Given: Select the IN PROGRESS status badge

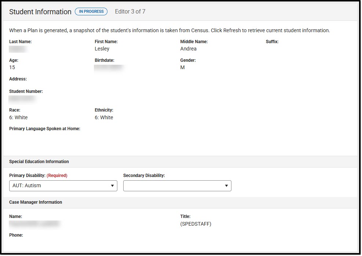Looking at the screenshot, I should click(91, 11).
